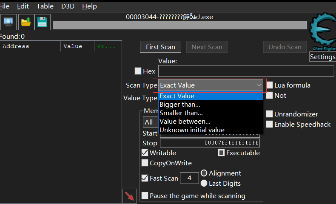Image resolution: width=336 pixels, height=204 pixels.
Task: Select Smaller than... scan type
Action: coord(211,113)
